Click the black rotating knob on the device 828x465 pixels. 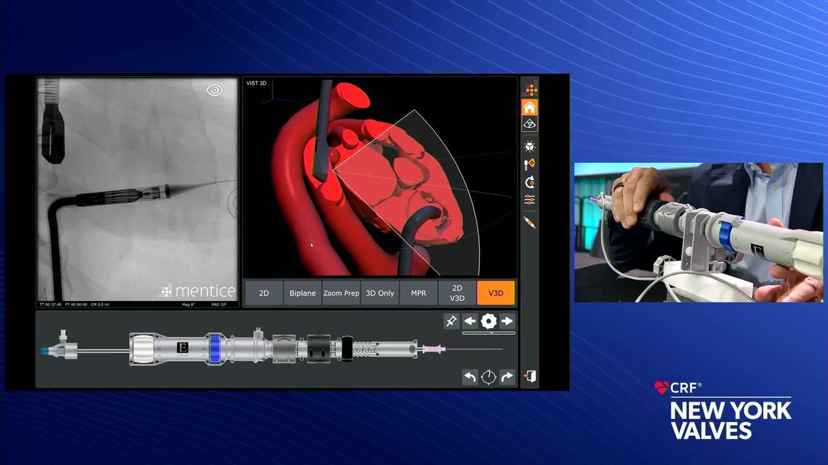tap(318, 349)
